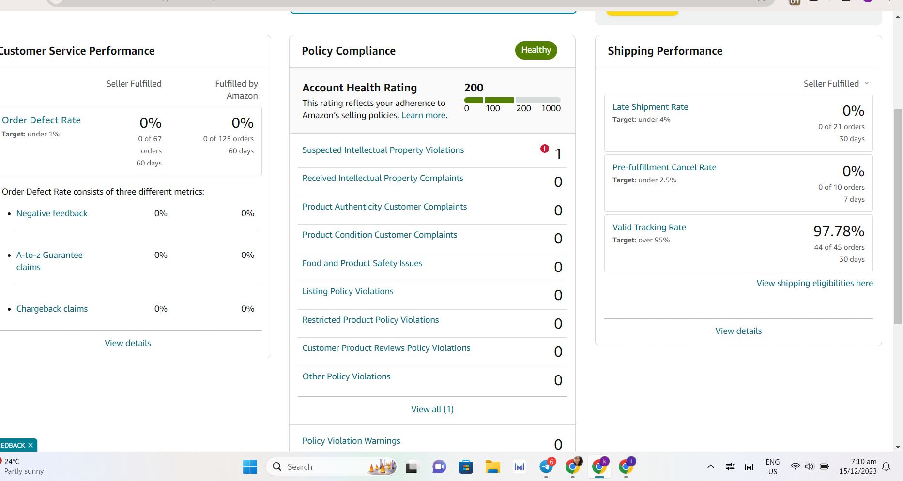Open the Negative feedback metric link

click(52, 213)
